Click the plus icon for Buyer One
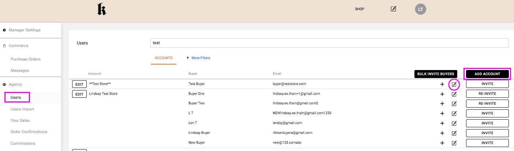Image resolution: width=514 pixels, height=151 pixels. 442,94
